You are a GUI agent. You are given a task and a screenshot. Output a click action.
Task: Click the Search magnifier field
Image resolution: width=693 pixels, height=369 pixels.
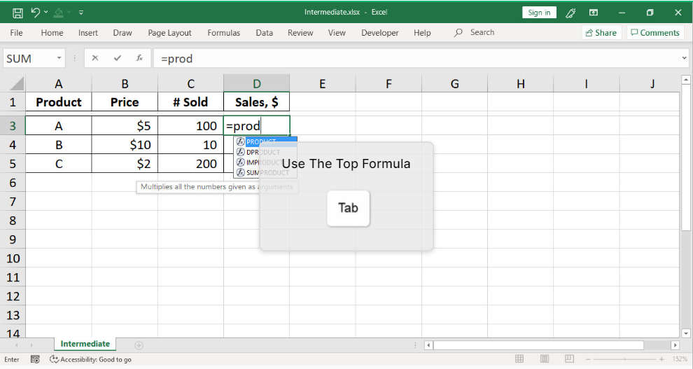pyautogui.click(x=474, y=32)
